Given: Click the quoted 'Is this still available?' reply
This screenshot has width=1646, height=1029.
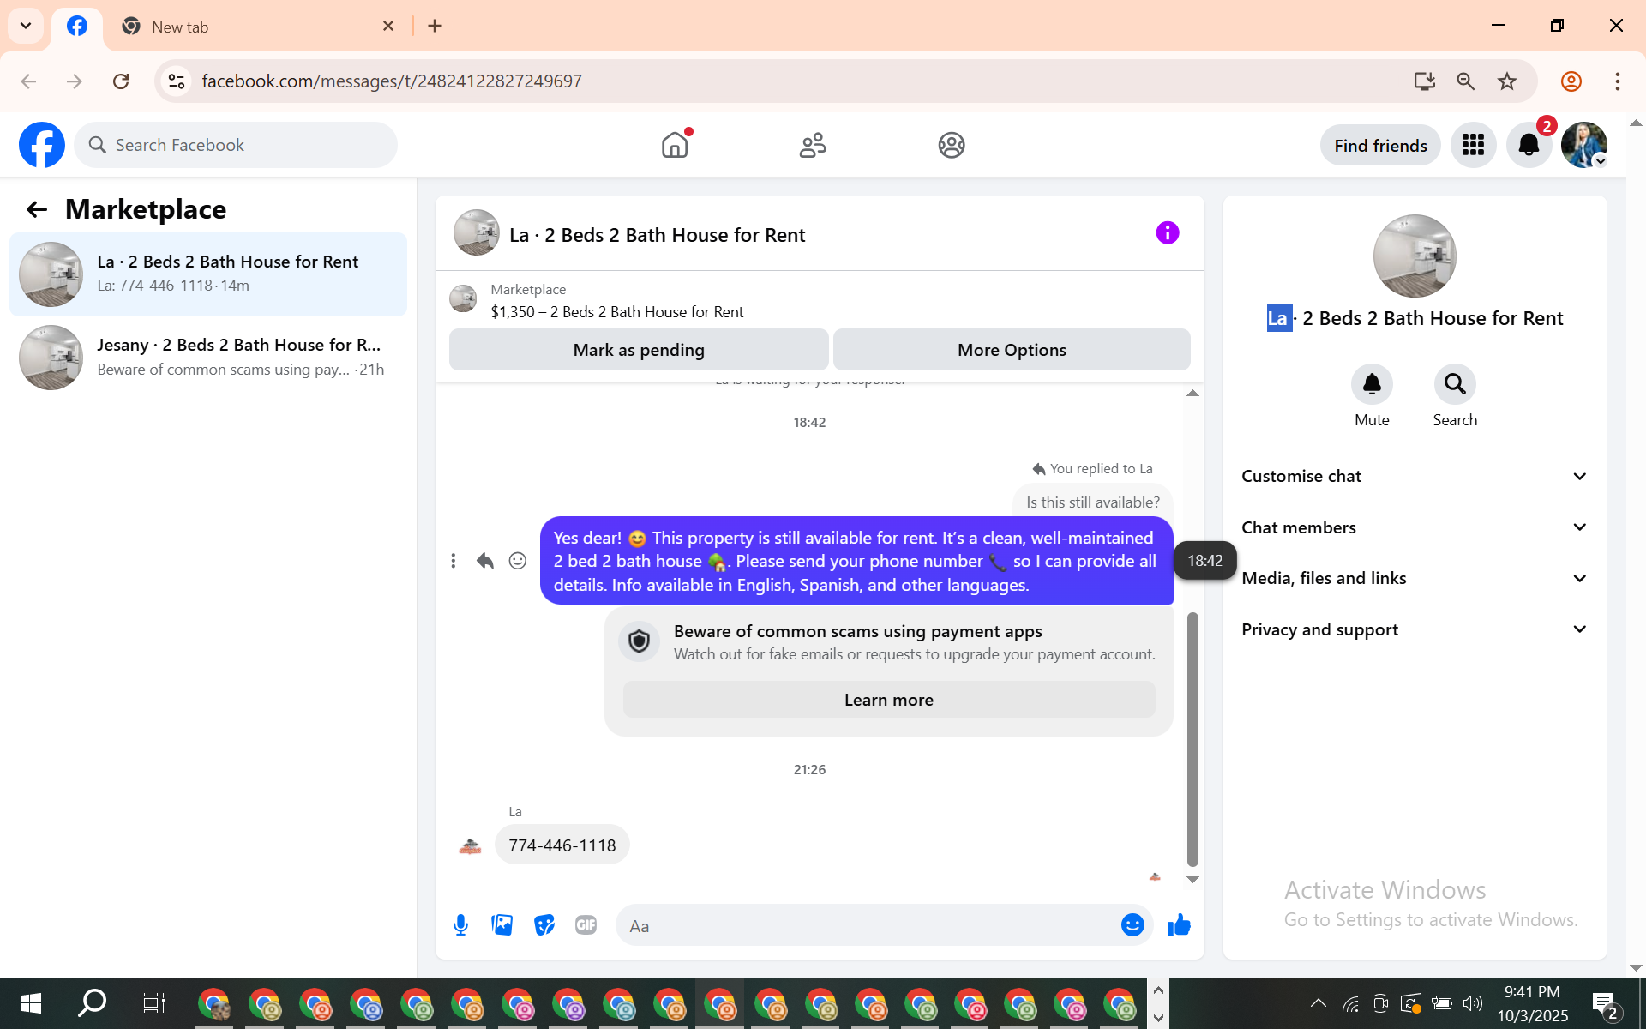Looking at the screenshot, I should [1092, 502].
